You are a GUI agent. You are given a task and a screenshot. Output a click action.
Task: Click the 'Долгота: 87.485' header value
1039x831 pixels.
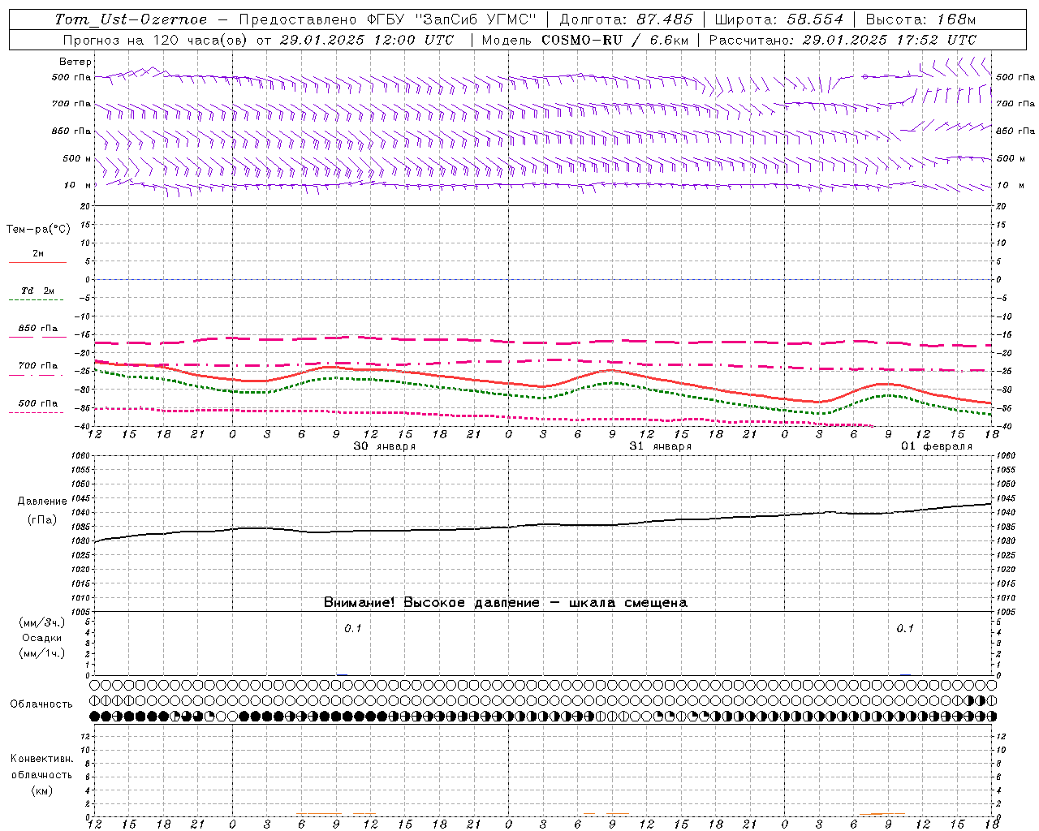[x=627, y=19]
